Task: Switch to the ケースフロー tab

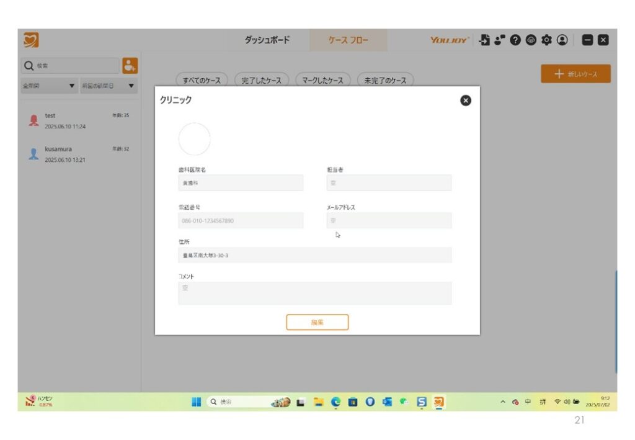Action: (348, 40)
